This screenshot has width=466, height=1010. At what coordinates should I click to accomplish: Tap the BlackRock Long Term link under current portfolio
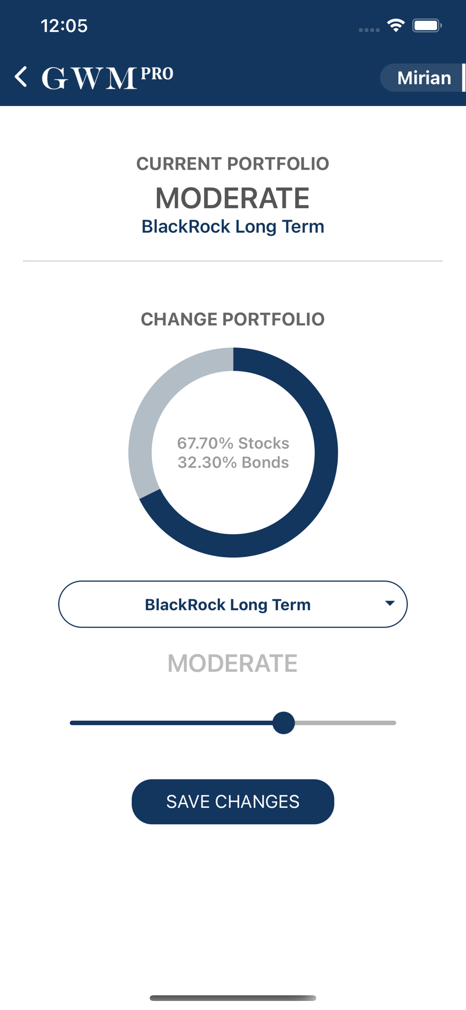(x=233, y=227)
